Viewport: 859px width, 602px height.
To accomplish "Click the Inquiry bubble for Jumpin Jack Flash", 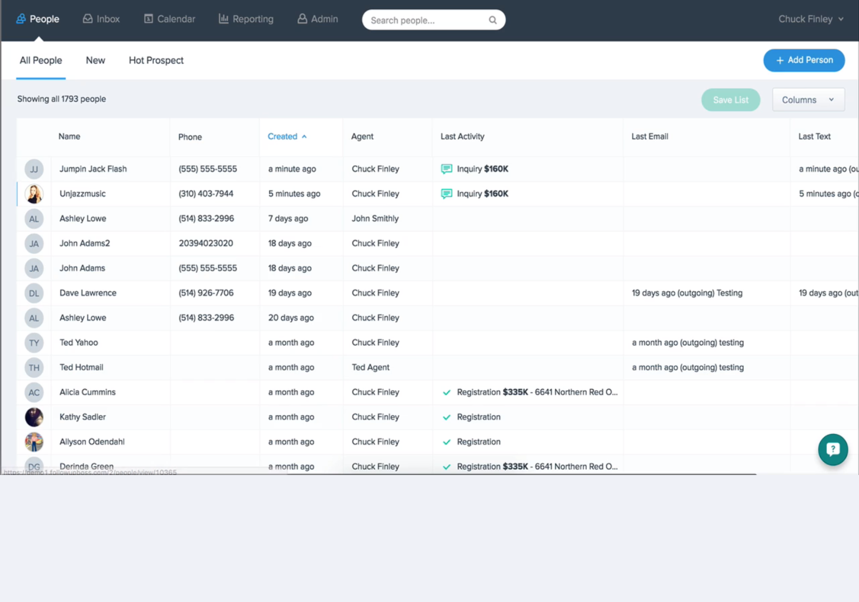I will coord(447,169).
